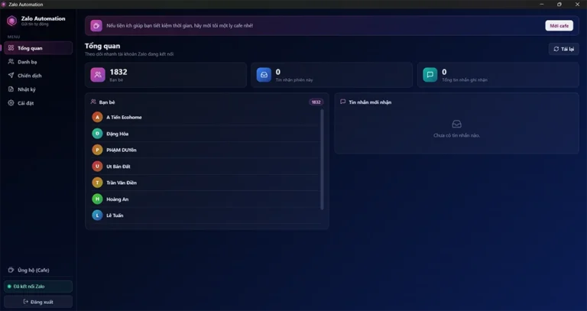The image size is (587, 311).
Task: Click avatar A of A Tiến Ecohome
Action: coord(97,117)
